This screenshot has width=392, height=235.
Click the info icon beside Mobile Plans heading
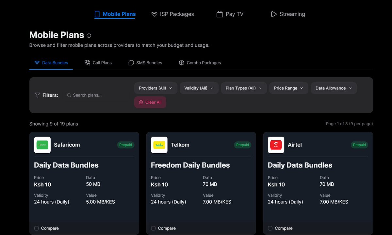[x=89, y=36]
